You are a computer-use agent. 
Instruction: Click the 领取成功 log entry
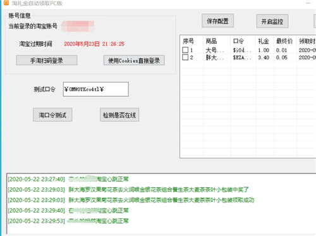click(x=131, y=200)
